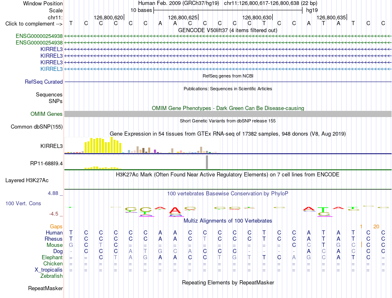Click the H3K27Ac Mark ENCODE track title
Viewport: 392px width, 298px height.
point(228,175)
